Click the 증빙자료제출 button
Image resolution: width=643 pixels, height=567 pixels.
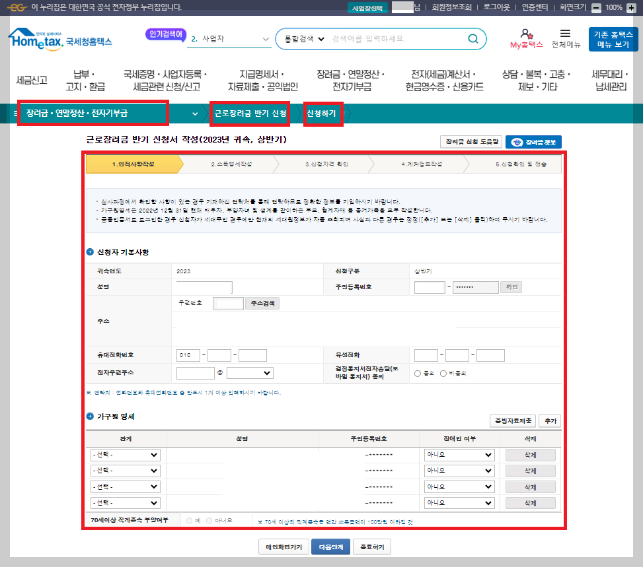pyautogui.click(x=513, y=420)
